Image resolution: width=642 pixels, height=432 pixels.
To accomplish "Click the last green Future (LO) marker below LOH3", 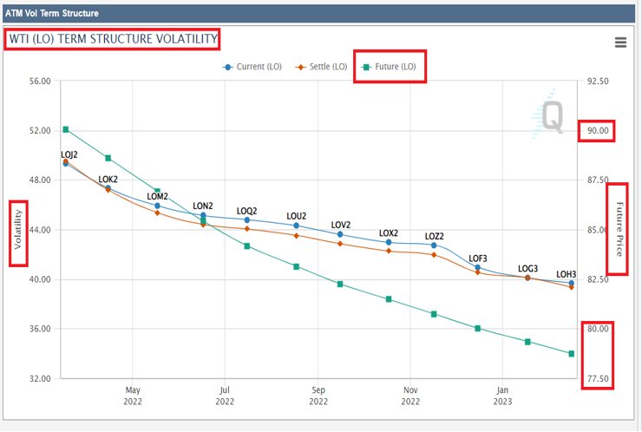I will (571, 354).
